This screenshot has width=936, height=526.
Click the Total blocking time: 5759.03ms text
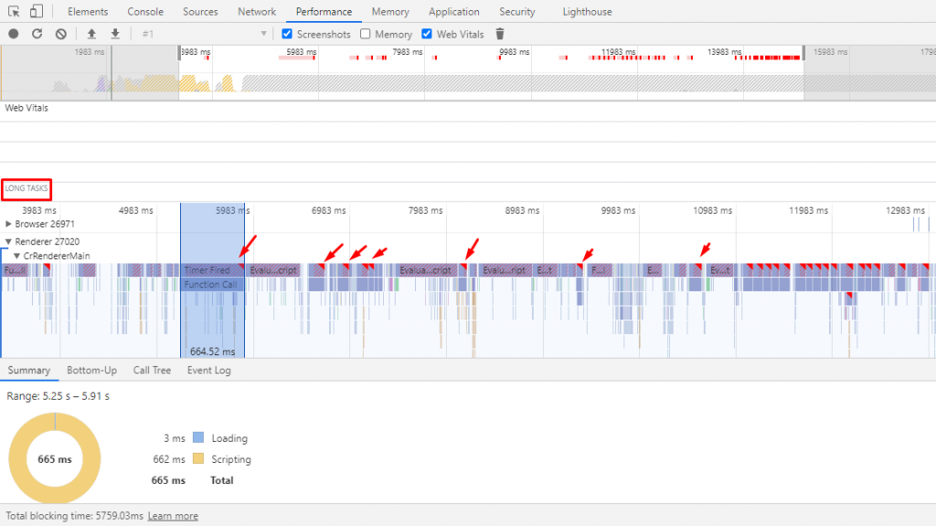75,516
